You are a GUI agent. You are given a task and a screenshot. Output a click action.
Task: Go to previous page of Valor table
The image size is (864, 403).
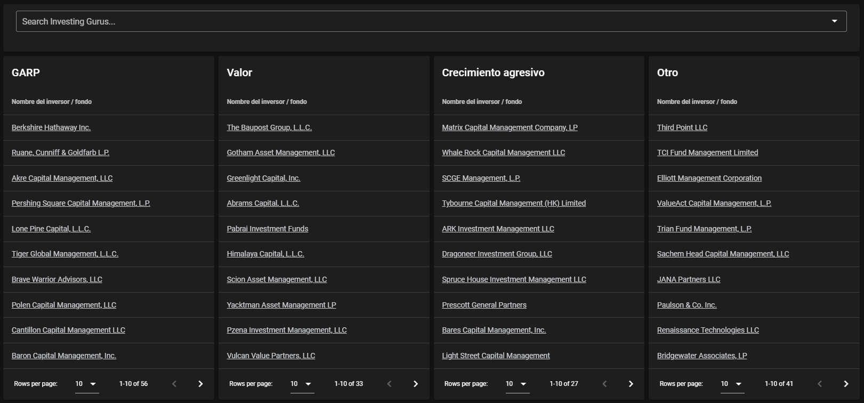(x=390, y=384)
